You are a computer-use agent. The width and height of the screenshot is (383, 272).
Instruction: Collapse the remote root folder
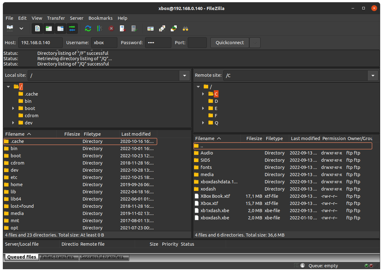[x=198, y=87]
